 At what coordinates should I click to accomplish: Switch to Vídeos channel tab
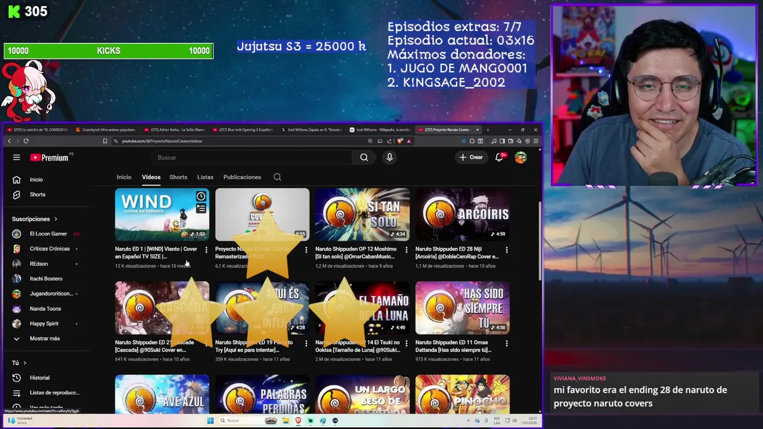click(x=151, y=177)
